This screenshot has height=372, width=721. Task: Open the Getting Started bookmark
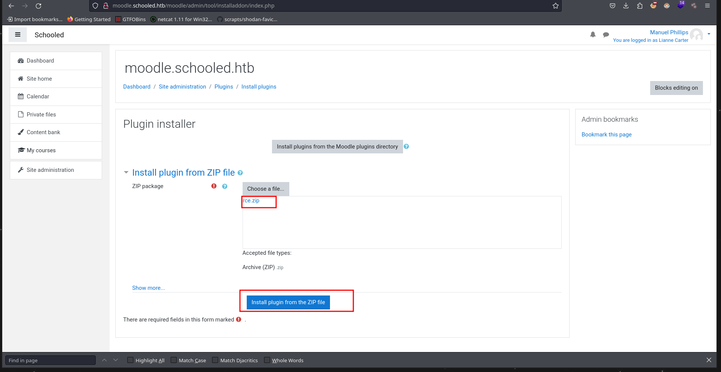[x=89, y=19]
